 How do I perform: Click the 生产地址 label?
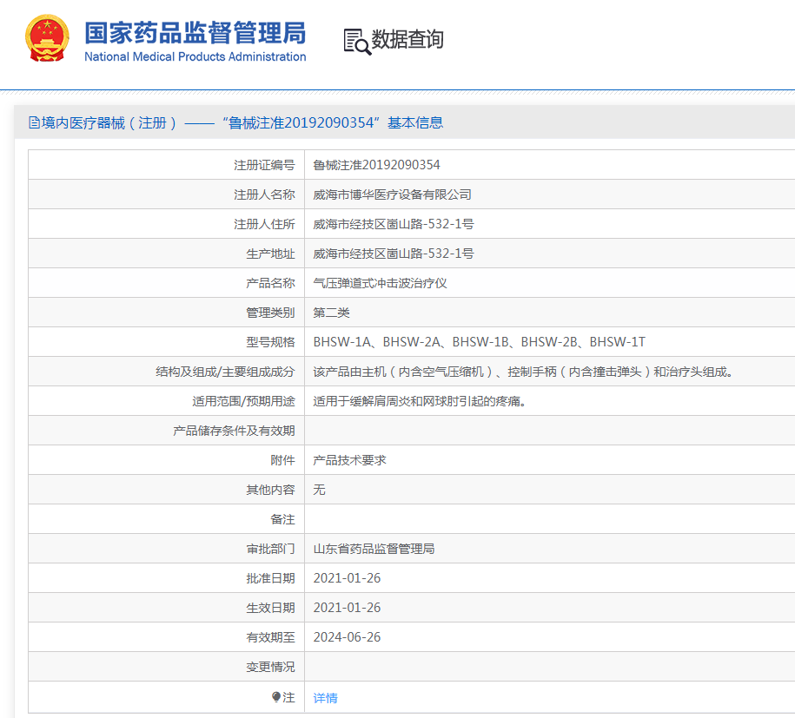point(270,254)
